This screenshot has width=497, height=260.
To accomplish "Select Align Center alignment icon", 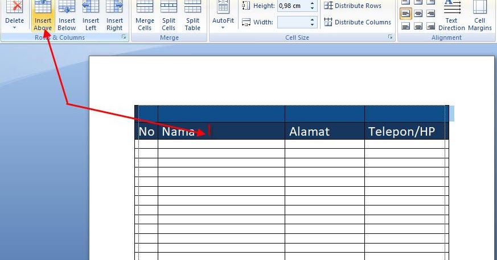I will (418, 14).
